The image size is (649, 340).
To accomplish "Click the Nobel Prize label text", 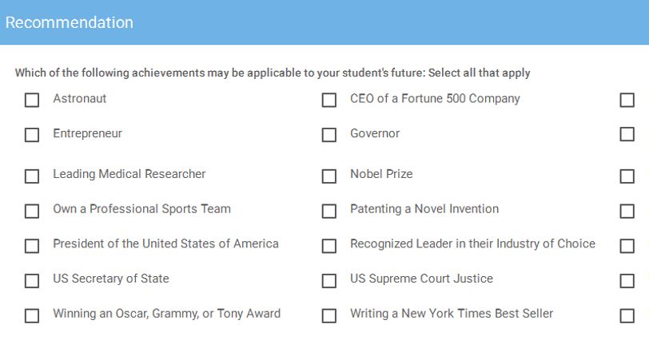I will click(381, 174).
